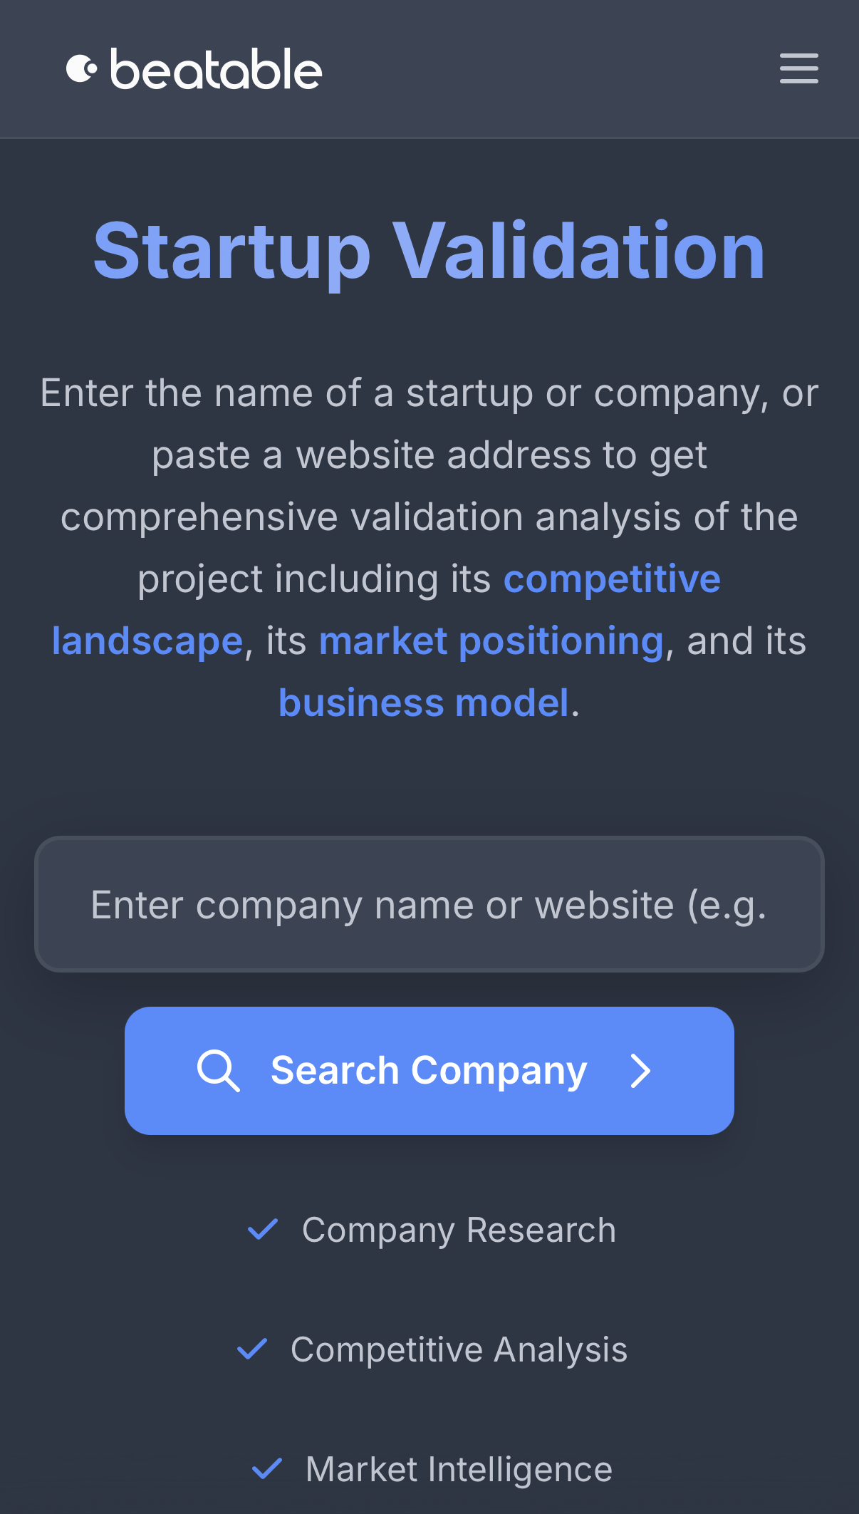Focus the company name input field
Screen dimensions: 859x1514
point(429,905)
